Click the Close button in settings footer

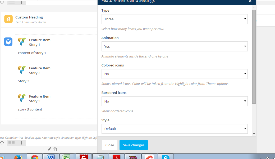tap(109, 145)
